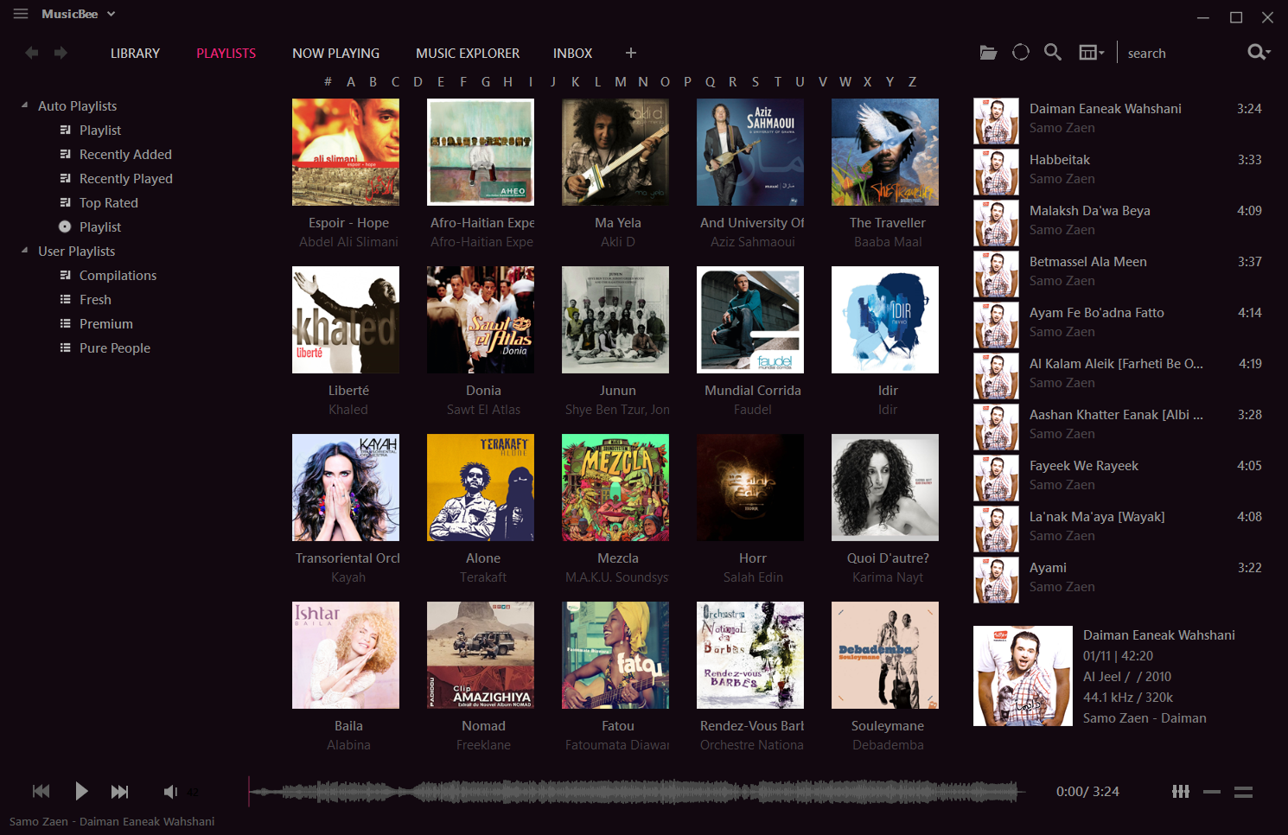The width and height of the screenshot is (1288, 835).
Task: Mute audio with the speaker icon
Action: [170, 791]
